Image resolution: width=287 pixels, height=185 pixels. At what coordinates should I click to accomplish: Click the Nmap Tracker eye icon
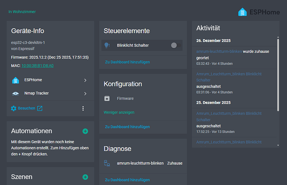pos(15,94)
